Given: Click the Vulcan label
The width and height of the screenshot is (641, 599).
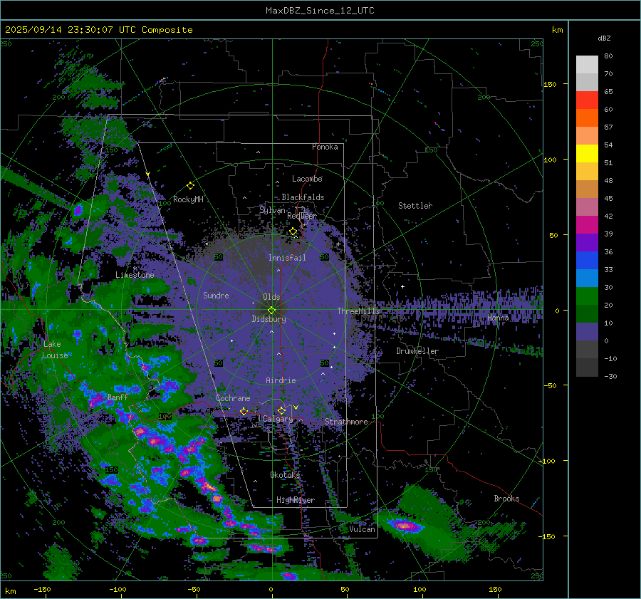Looking at the screenshot, I should [362, 529].
